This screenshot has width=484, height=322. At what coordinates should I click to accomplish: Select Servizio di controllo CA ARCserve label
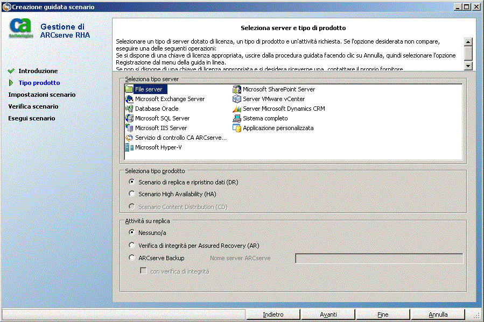pyautogui.click(x=180, y=138)
